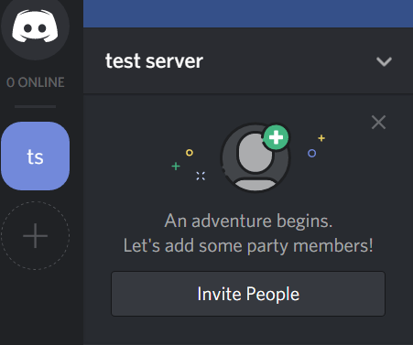Viewport: 413px width, 345px height.
Task: Click the small green plus sparkle
Action: 176,167
